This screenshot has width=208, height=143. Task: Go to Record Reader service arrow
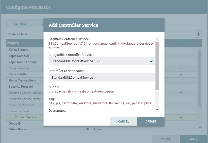[x=180, y=68]
